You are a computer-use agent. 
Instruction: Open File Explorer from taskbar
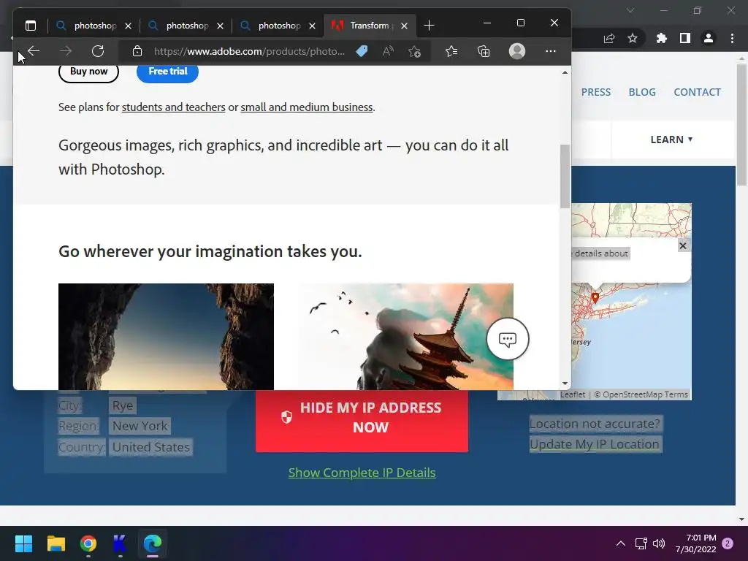point(56,543)
